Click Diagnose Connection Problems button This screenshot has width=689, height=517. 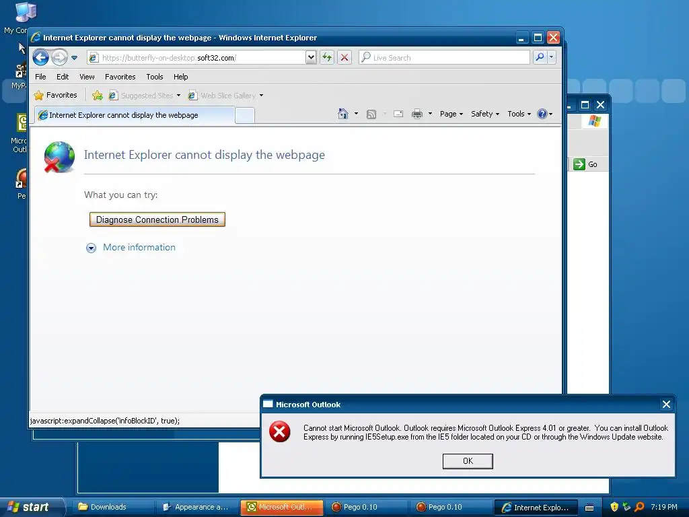pyautogui.click(x=157, y=219)
